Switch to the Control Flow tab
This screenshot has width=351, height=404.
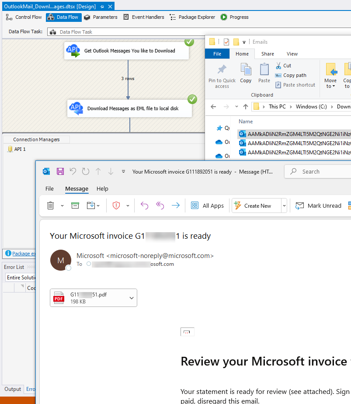click(24, 17)
